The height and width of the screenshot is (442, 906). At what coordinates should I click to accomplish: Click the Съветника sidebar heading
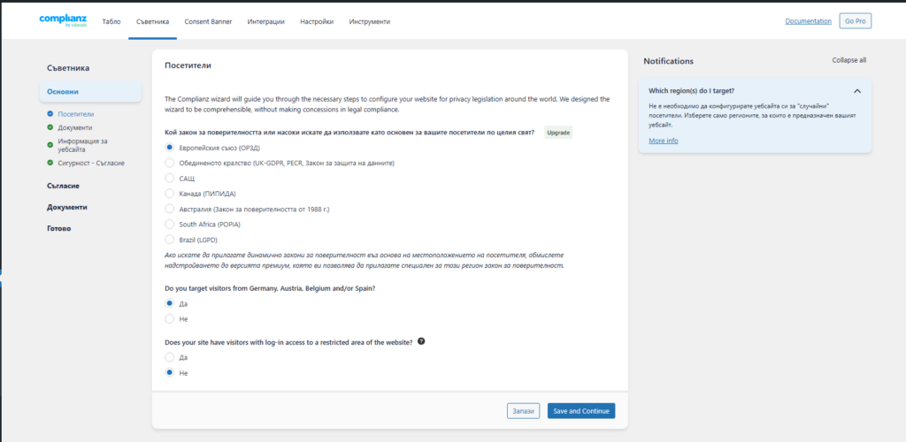point(68,68)
